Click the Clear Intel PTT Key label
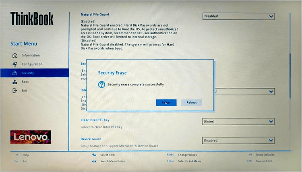Viewport: 302px width, 172px height. tap(95, 120)
